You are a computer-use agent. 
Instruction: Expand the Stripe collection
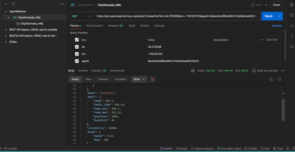coord(6,42)
